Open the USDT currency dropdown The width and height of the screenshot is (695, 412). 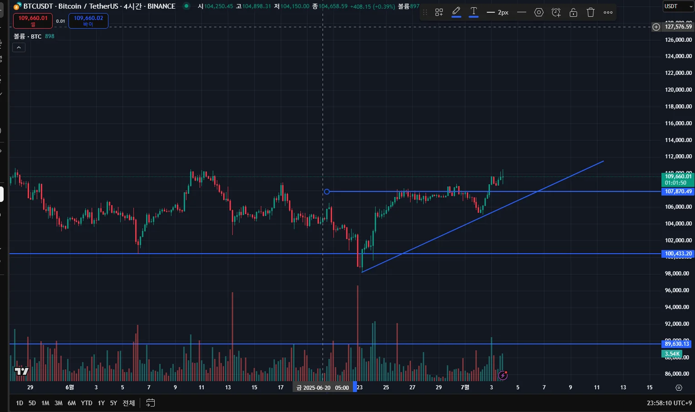[x=678, y=6]
